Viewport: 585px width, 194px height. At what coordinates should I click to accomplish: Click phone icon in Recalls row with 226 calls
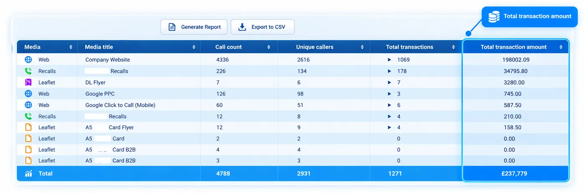(x=28, y=71)
